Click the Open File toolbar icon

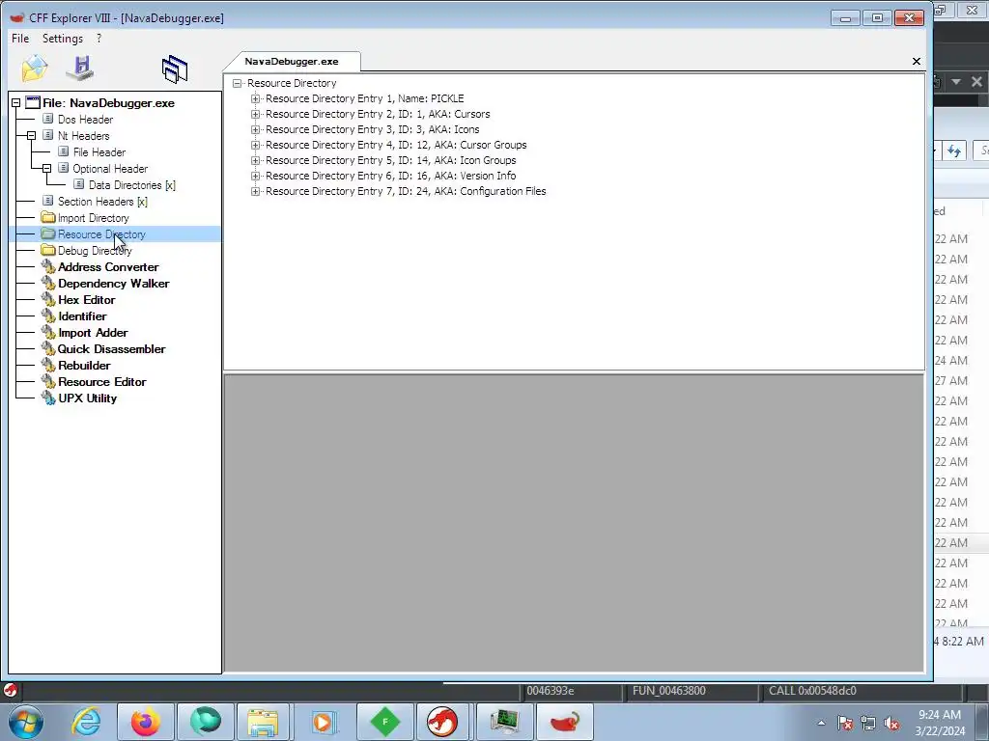pyautogui.click(x=34, y=69)
